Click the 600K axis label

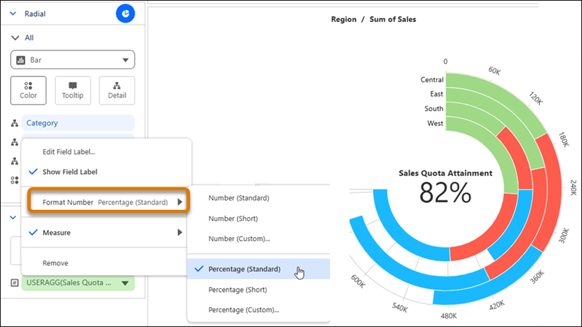click(358, 282)
